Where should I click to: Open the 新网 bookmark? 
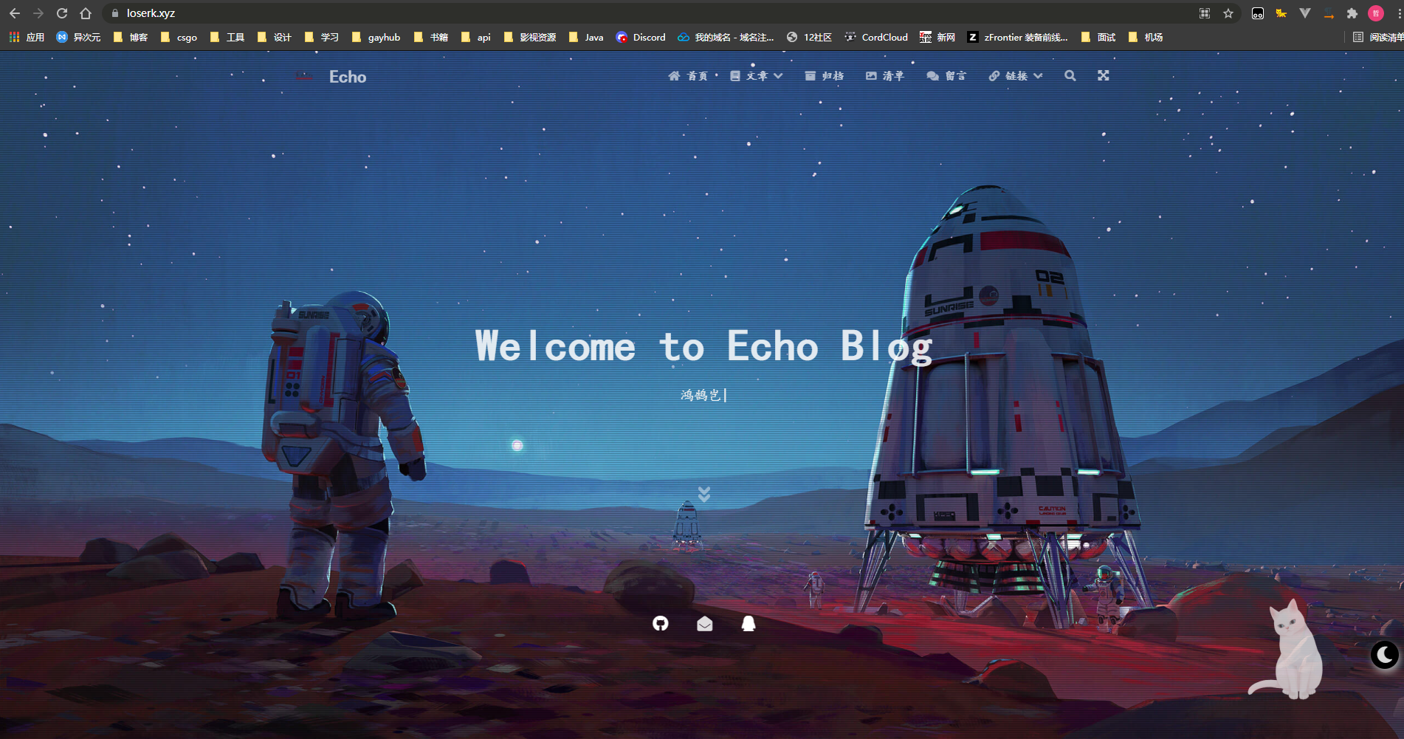pos(937,37)
